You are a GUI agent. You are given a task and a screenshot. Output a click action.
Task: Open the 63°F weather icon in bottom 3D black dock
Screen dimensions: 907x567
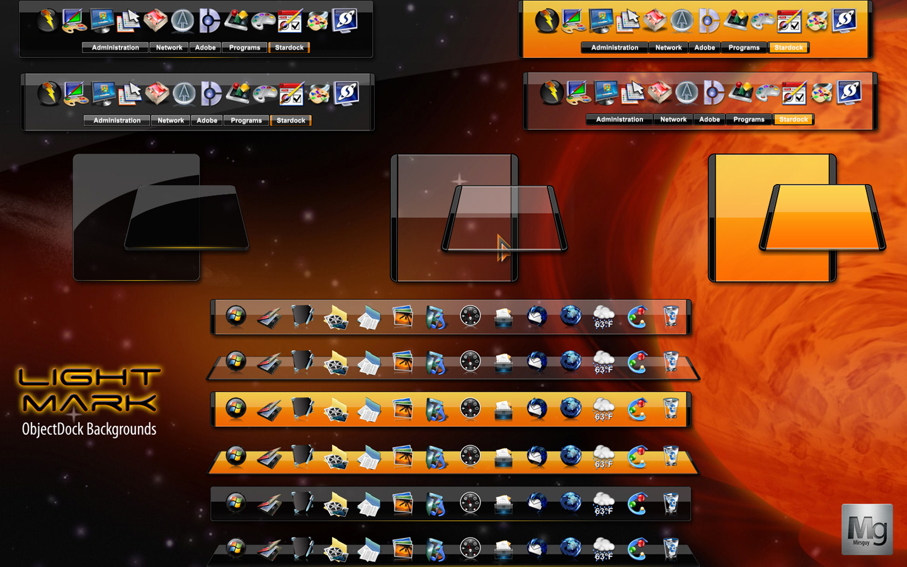(603, 549)
